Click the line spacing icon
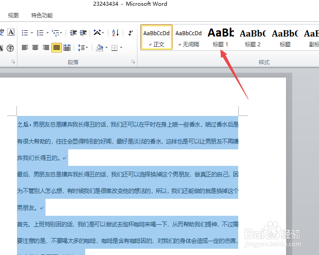 click(81, 48)
